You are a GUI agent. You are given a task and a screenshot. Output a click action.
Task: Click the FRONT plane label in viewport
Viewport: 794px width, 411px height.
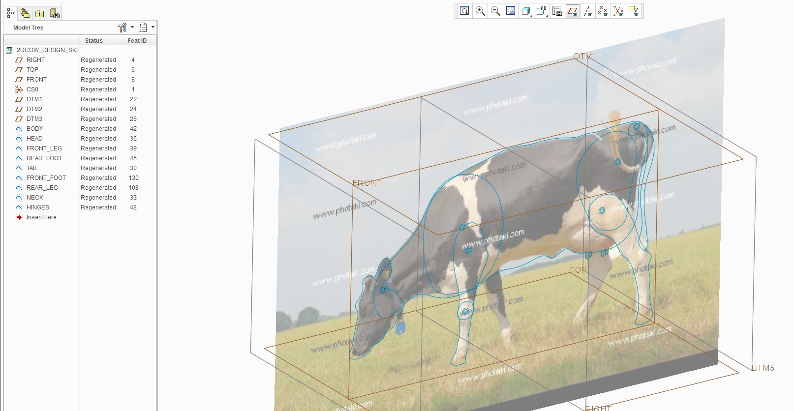pos(367,183)
